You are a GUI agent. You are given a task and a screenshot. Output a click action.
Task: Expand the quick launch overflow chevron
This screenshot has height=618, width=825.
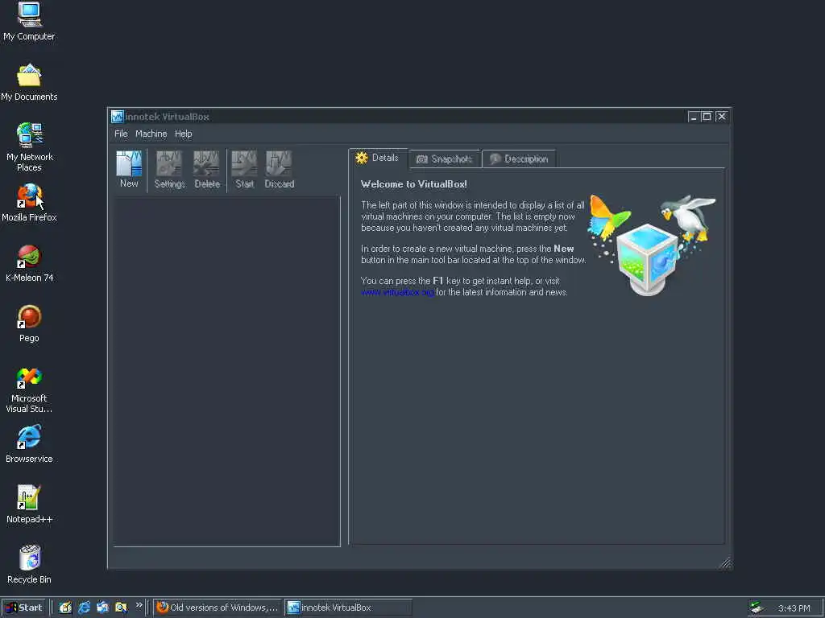click(139, 605)
